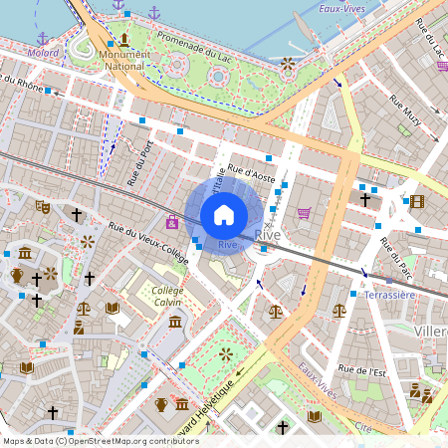
Task: Select the pair of police icons near Rue de l'Est
Action: pos(421,392)
